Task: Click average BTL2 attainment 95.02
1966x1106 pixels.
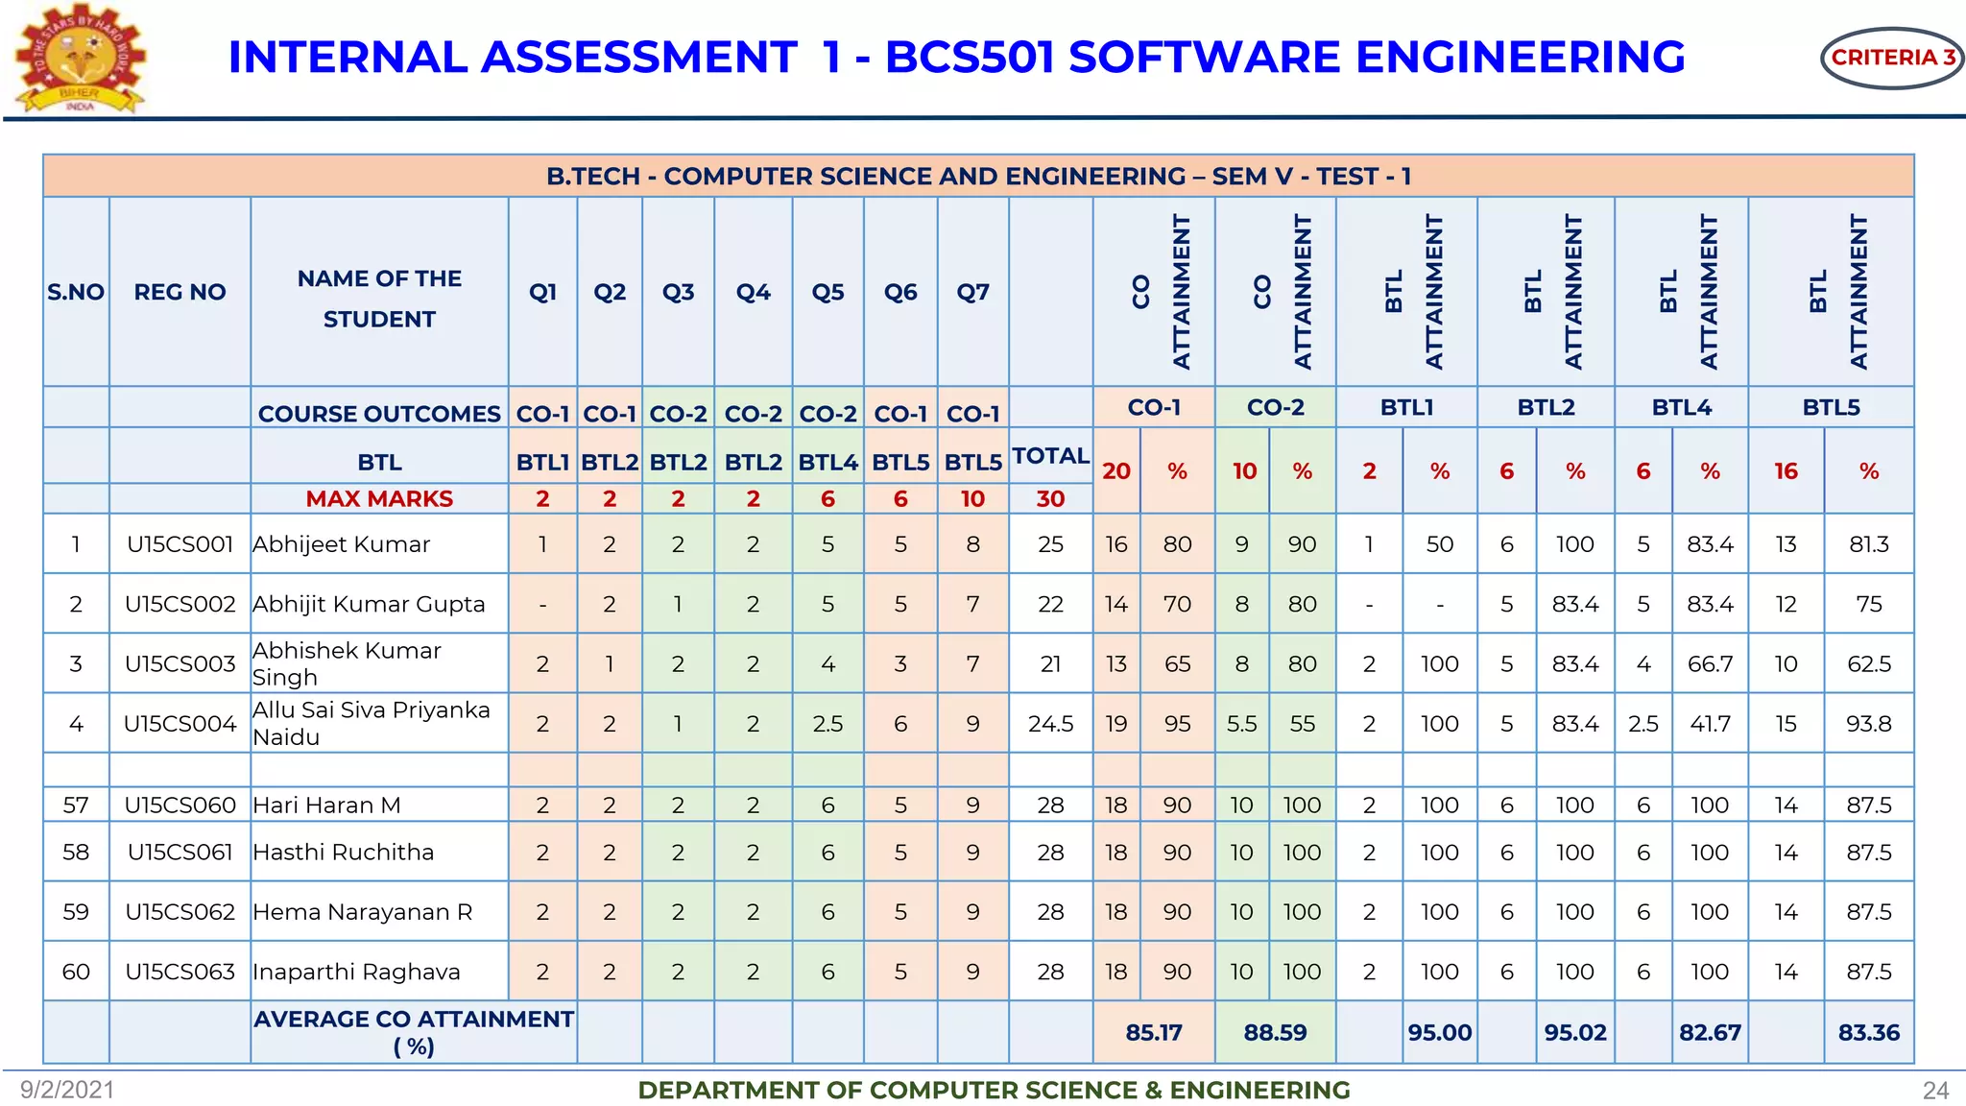Action: tap(1575, 1033)
